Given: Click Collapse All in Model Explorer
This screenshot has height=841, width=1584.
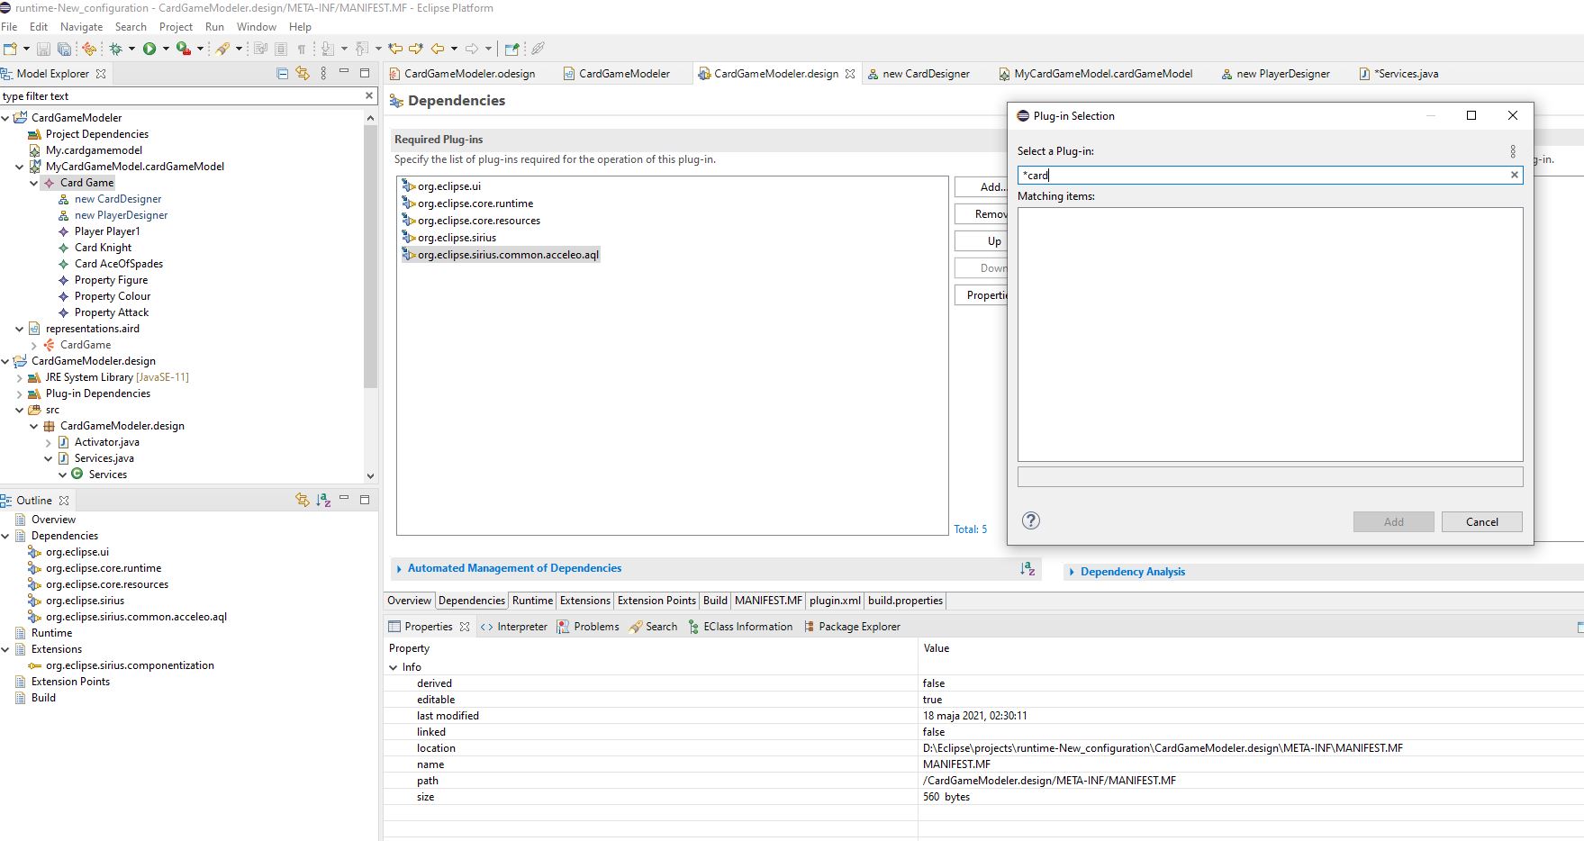Looking at the screenshot, I should click(x=282, y=73).
